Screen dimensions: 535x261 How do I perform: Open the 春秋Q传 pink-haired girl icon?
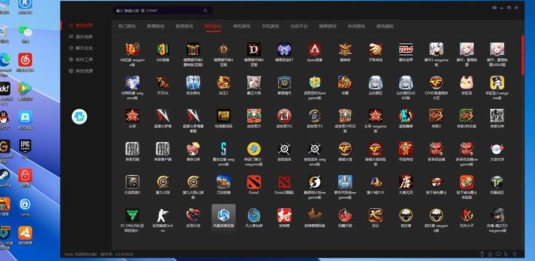193,149
